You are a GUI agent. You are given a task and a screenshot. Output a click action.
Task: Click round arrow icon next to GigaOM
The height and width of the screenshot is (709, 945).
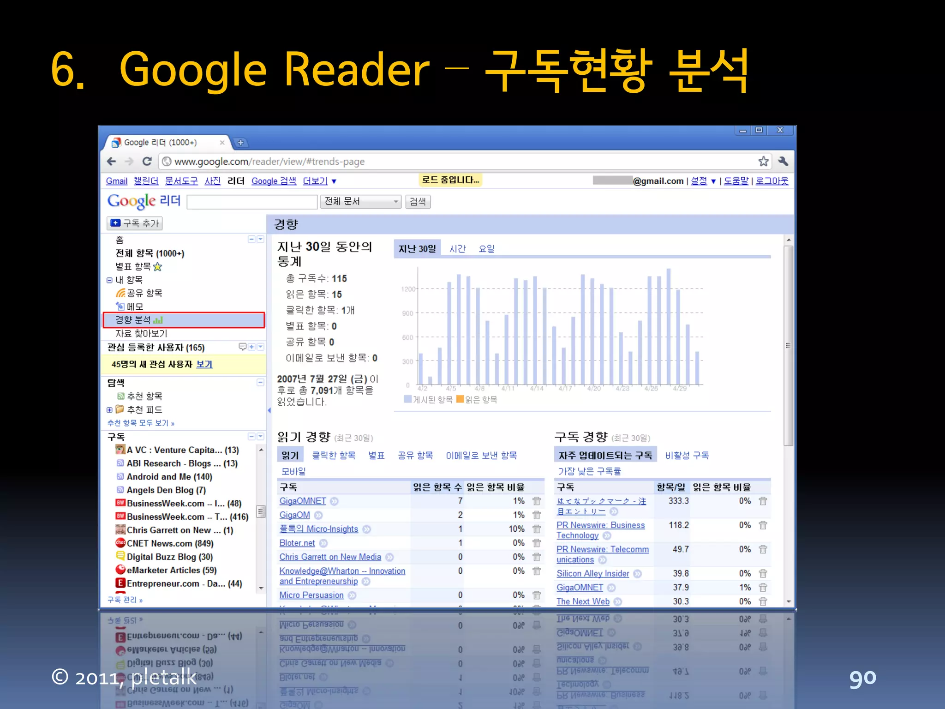318,515
